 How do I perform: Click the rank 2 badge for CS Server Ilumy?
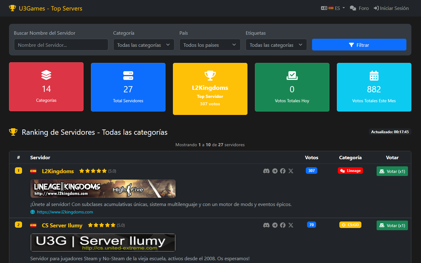[18, 225]
